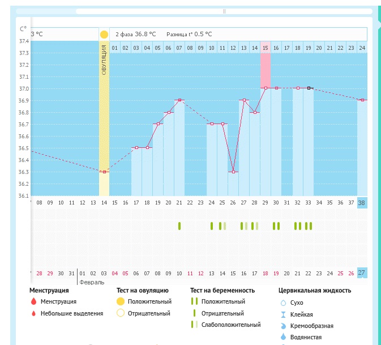Click the double green bar Положительный pregnancy icon
This screenshot has width=381, height=345.
click(x=194, y=302)
